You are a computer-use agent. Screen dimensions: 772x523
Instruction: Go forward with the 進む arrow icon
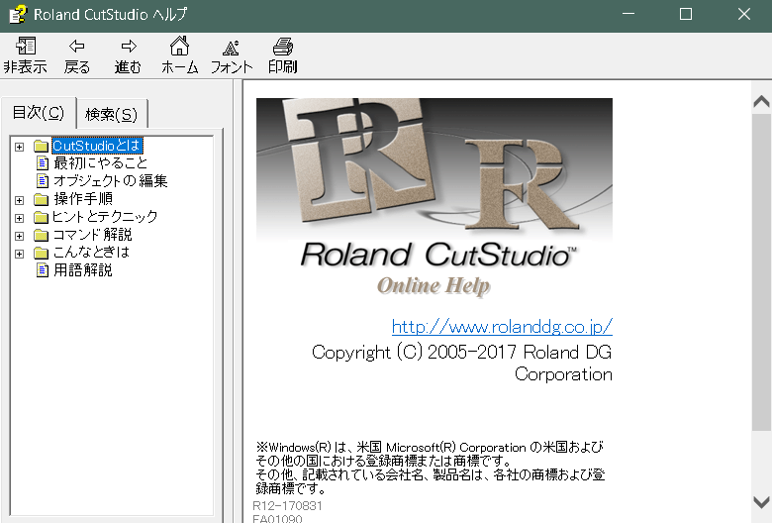tap(129, 47)
